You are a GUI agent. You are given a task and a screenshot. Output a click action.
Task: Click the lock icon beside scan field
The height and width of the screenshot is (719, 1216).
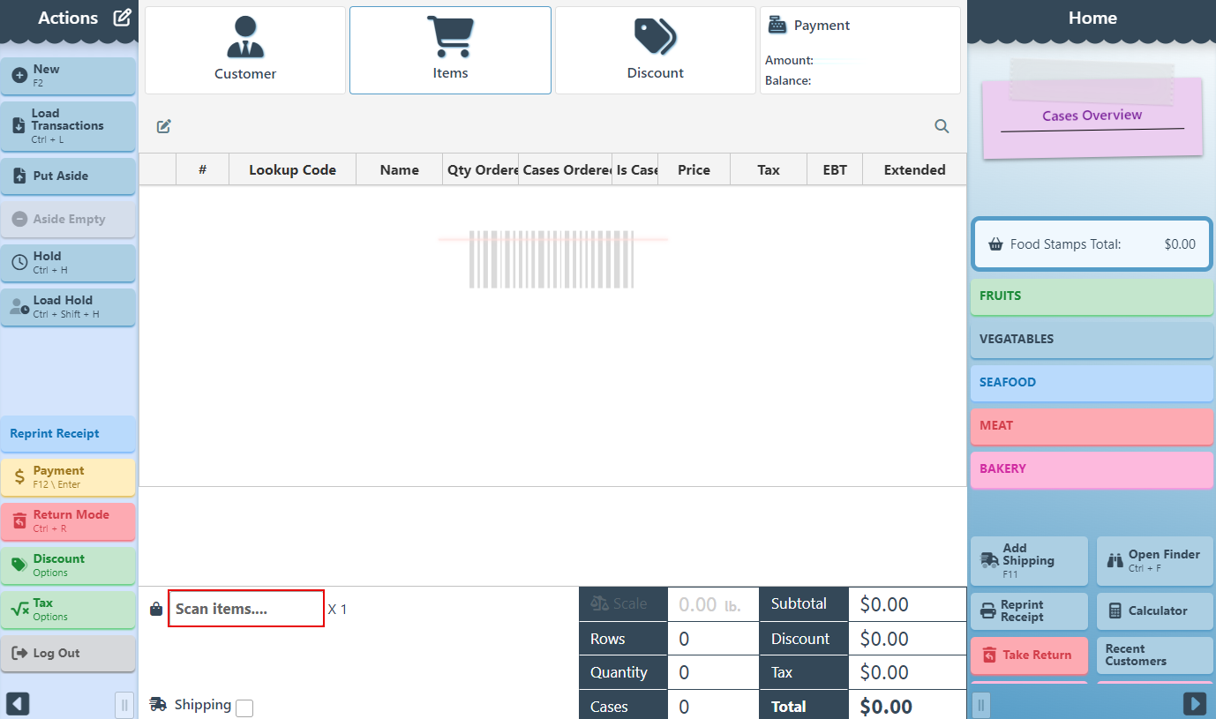coord(156,609)
